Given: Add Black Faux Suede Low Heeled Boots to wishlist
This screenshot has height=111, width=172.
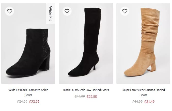Looking at the screenshot, I should 67,11.
